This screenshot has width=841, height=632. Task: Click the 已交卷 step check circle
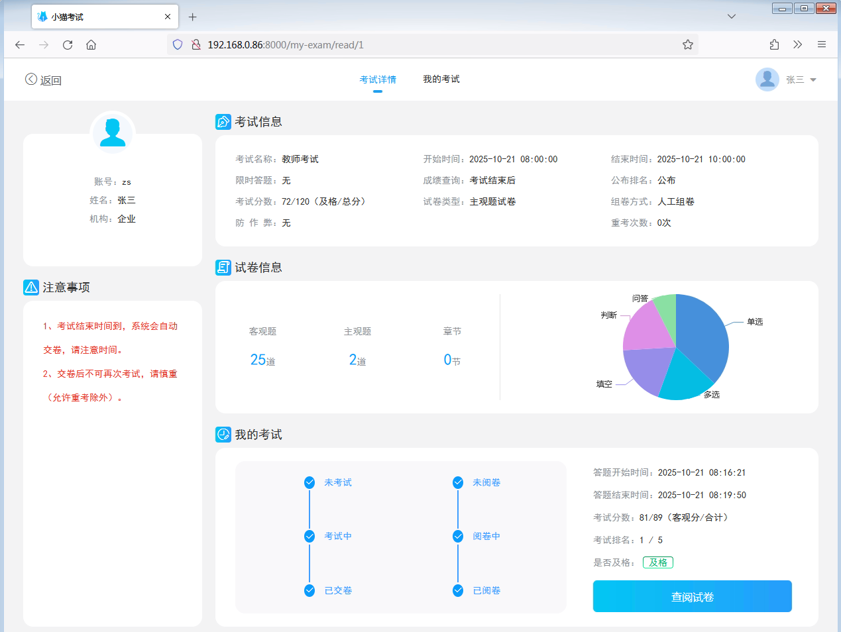coord(309,590)
